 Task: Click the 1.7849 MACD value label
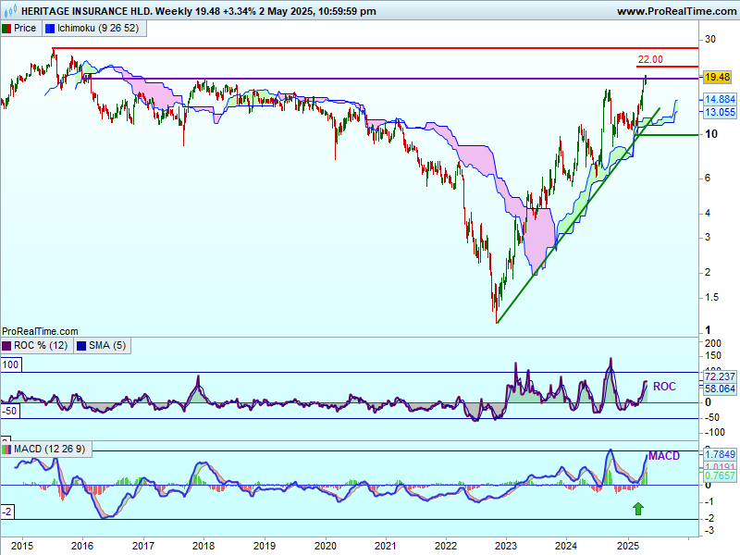click(x=719, y=454)
